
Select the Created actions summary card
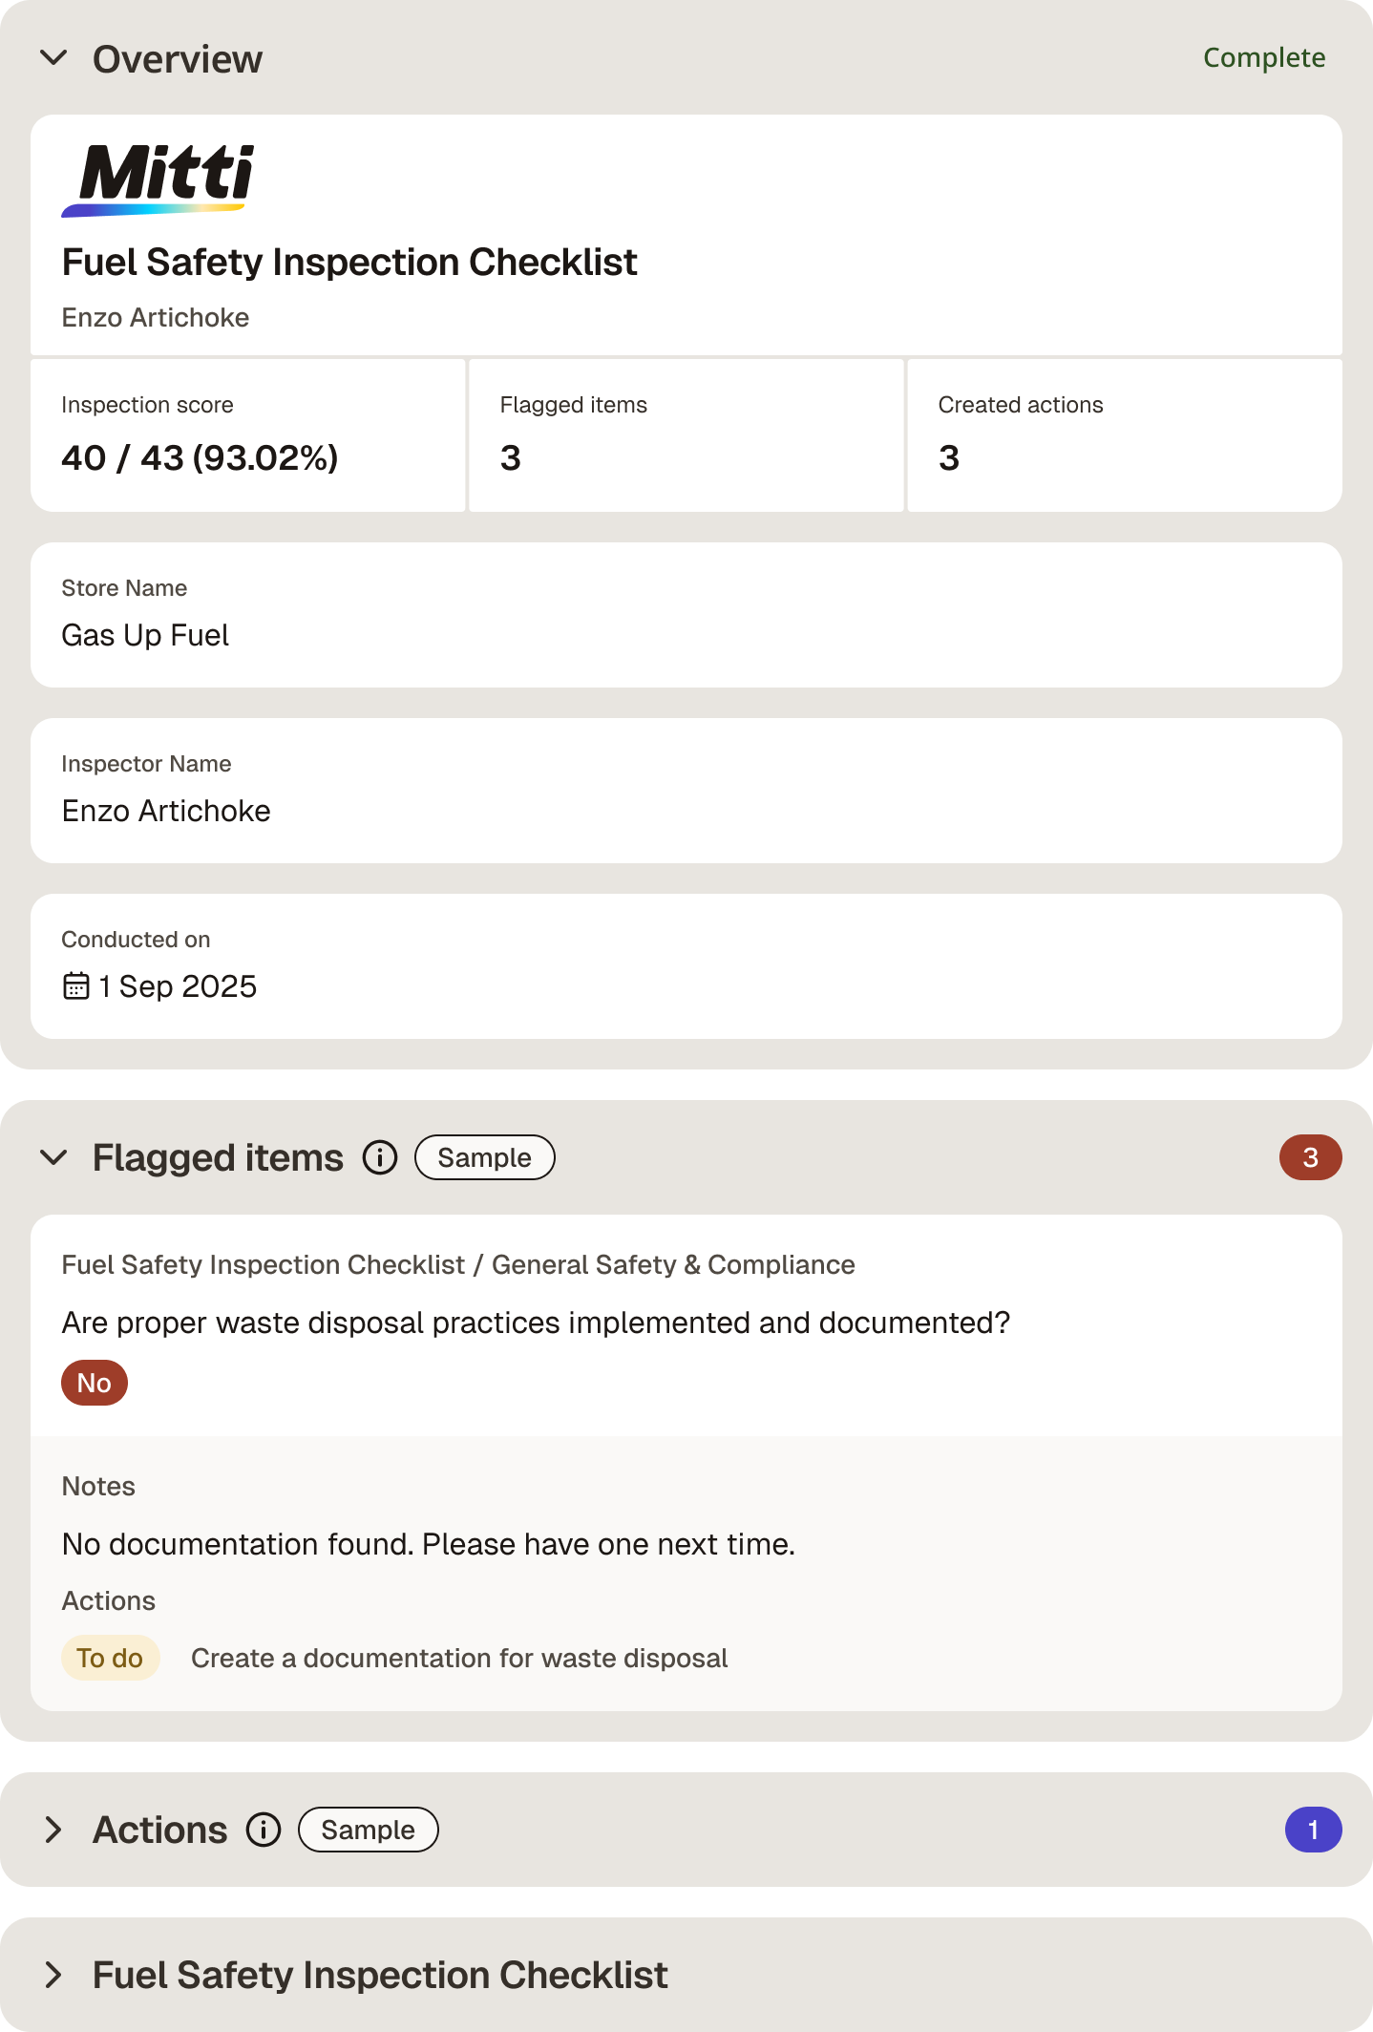pos(1125,435)
